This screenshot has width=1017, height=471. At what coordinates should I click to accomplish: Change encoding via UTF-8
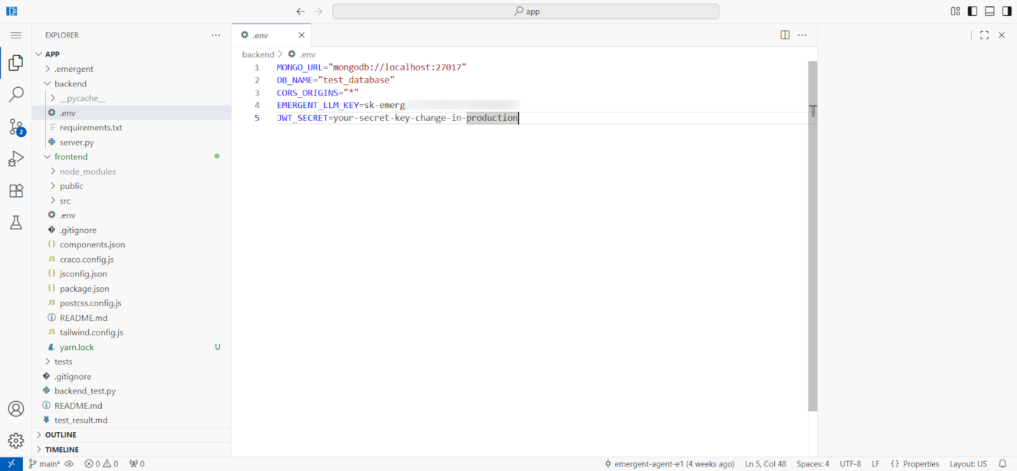850,464
